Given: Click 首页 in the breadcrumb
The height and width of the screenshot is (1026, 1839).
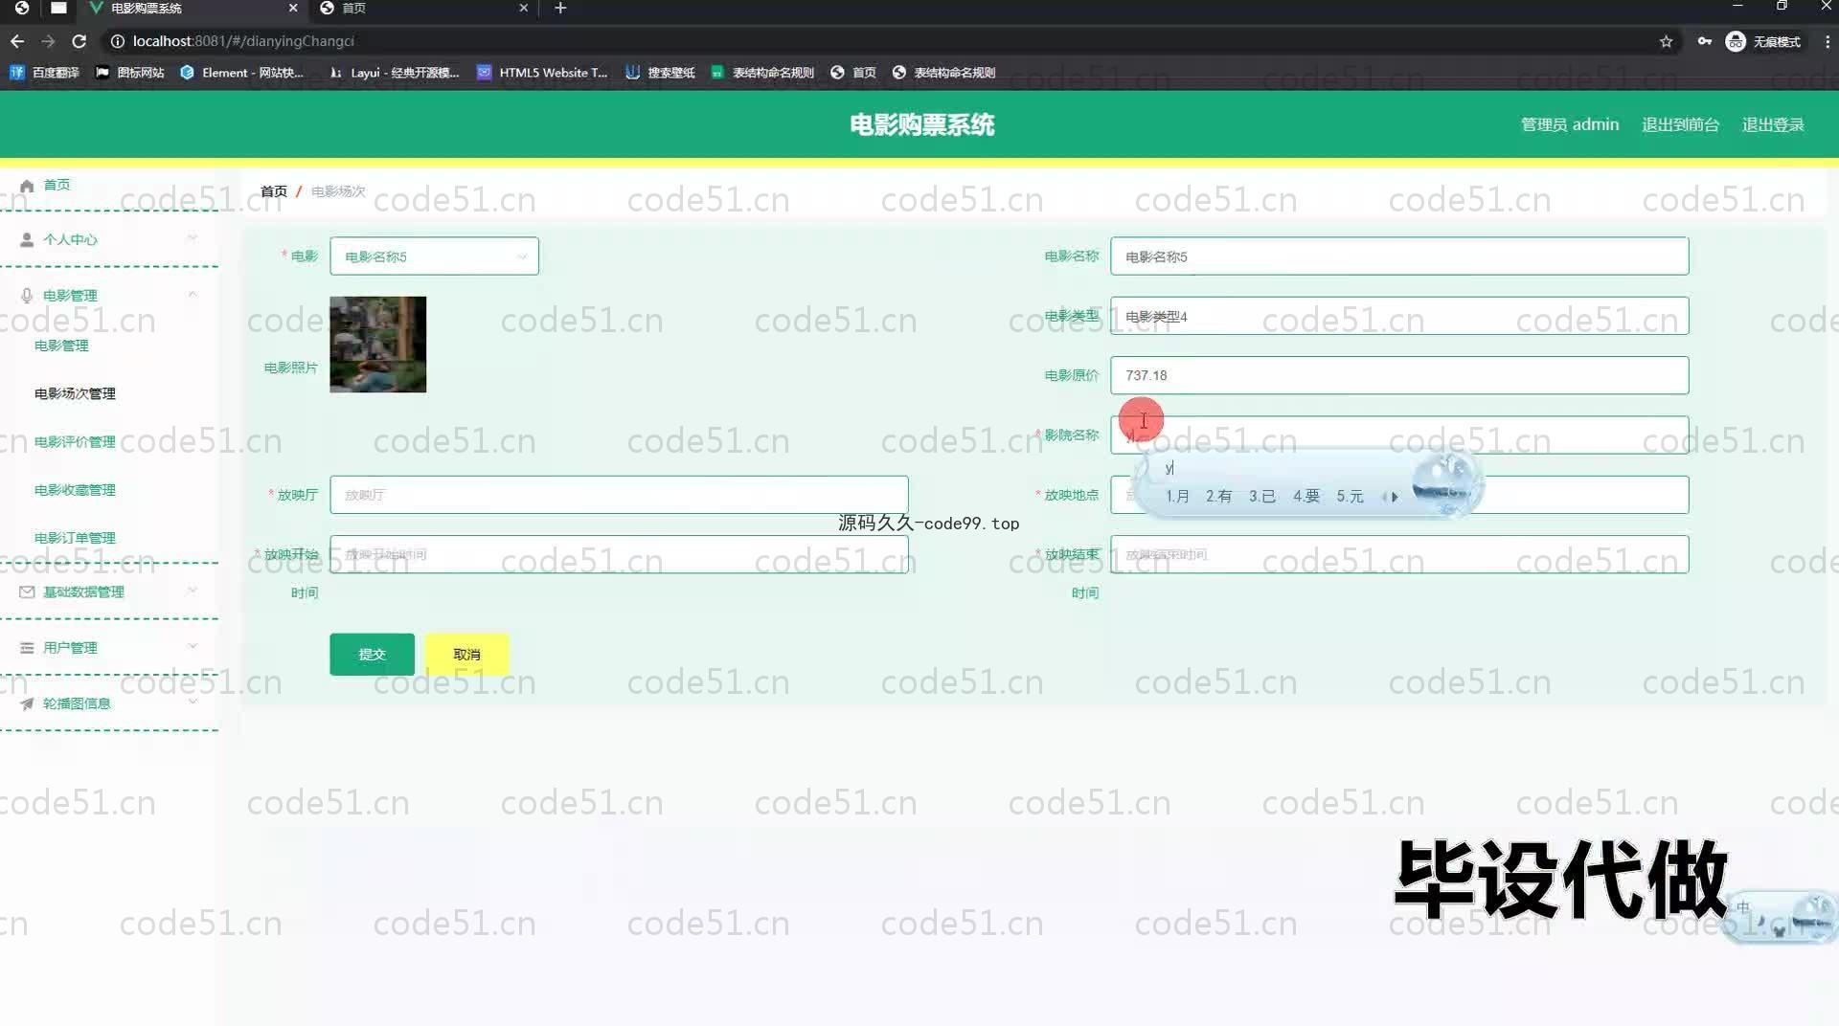Looking at the screenshot, I should (x=274, y=191).
